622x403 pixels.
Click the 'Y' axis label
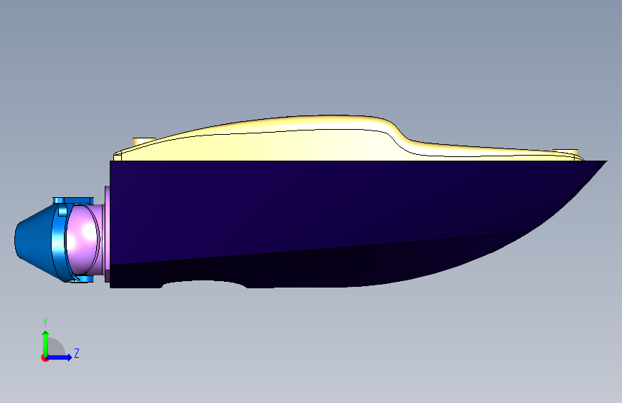[45, 323]
